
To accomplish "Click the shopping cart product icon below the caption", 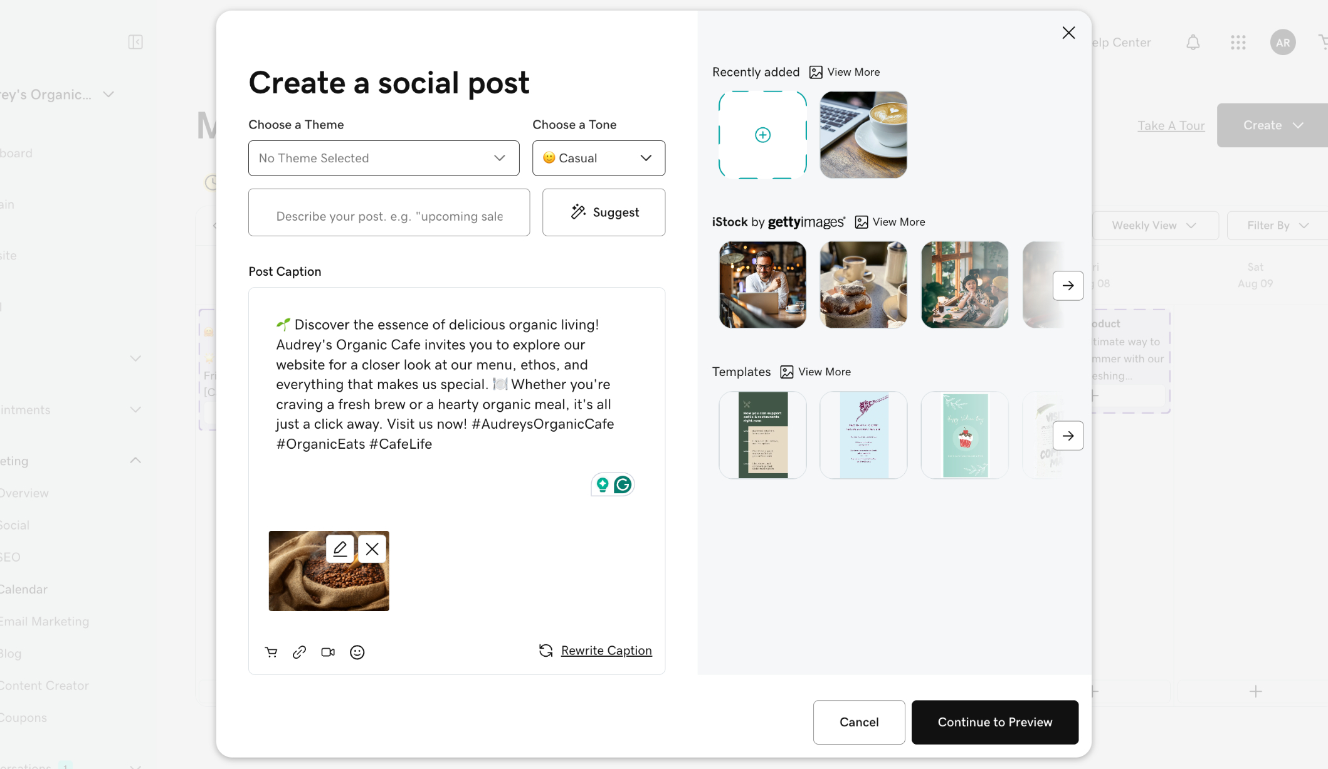I will tap(271, 652).
